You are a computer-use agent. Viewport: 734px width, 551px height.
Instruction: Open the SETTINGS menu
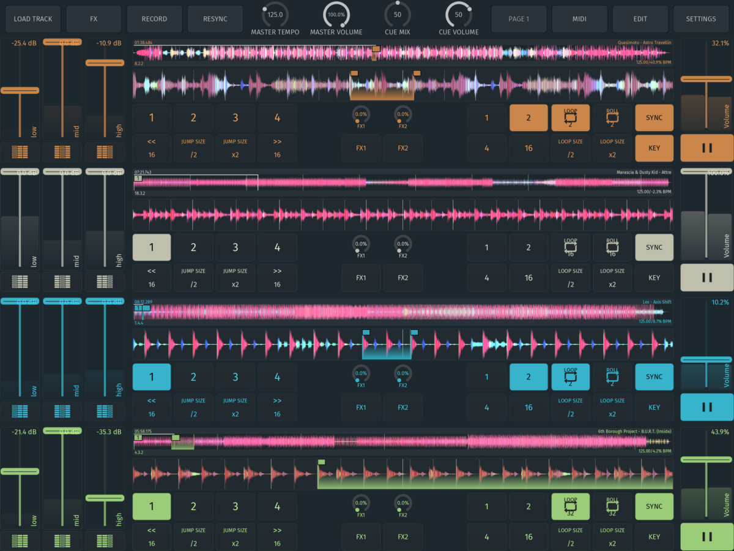(x=701, y=19)
